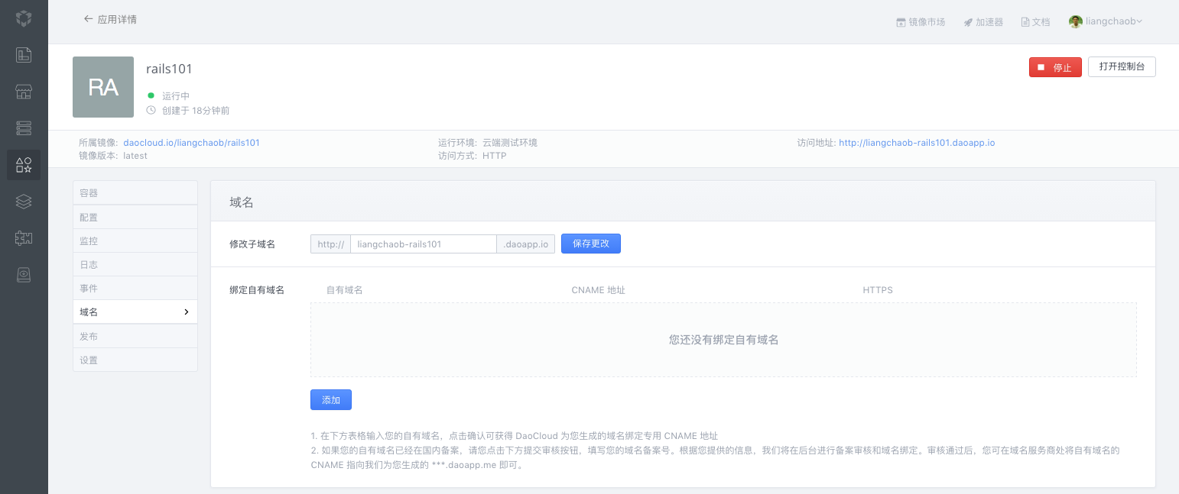Open the dashboard layout icon in sidebar
This screenshot has width=1179, height=494.
24,54
